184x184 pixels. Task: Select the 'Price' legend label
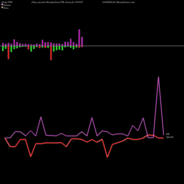click(x=6, y=8)
